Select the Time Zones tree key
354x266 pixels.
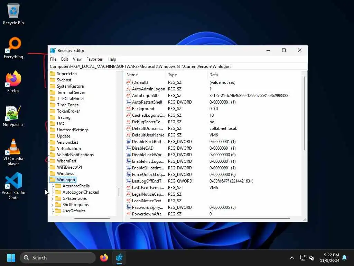68,105
